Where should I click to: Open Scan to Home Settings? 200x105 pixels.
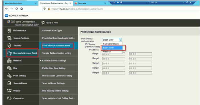(x=58, y=83)
